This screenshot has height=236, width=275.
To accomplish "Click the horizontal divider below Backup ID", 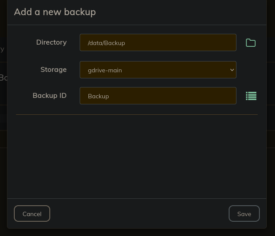I will pyautogui.click(x=136, y=114).
